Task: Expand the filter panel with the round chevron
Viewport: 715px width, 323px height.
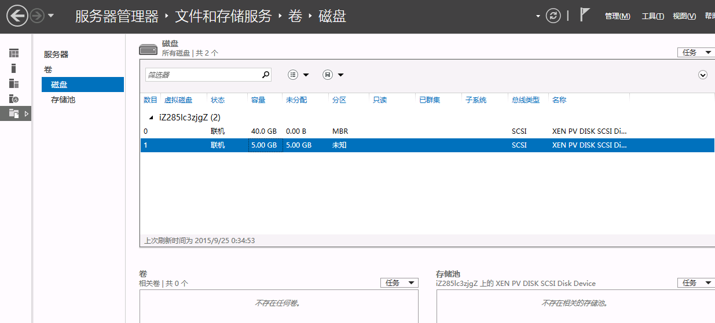Action: point(703,75)
